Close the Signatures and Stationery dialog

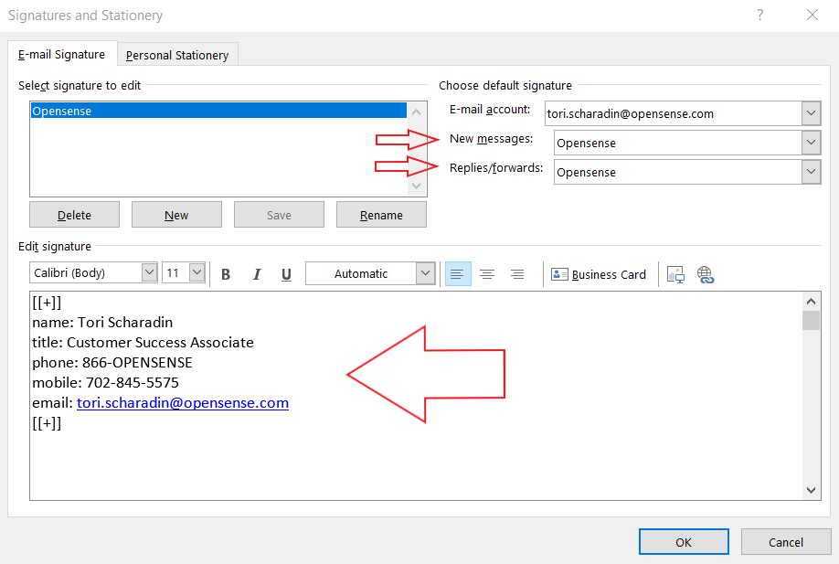coord(812,15)
